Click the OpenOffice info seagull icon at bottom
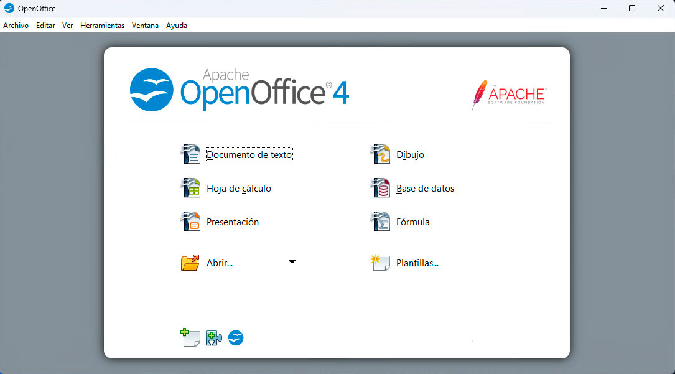The image size is (675, 374). coord(236,338)
